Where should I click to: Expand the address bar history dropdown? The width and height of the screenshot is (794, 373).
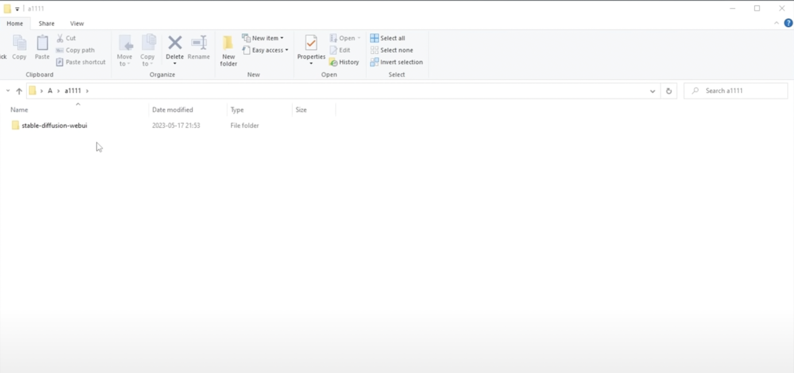click(652, 91)
